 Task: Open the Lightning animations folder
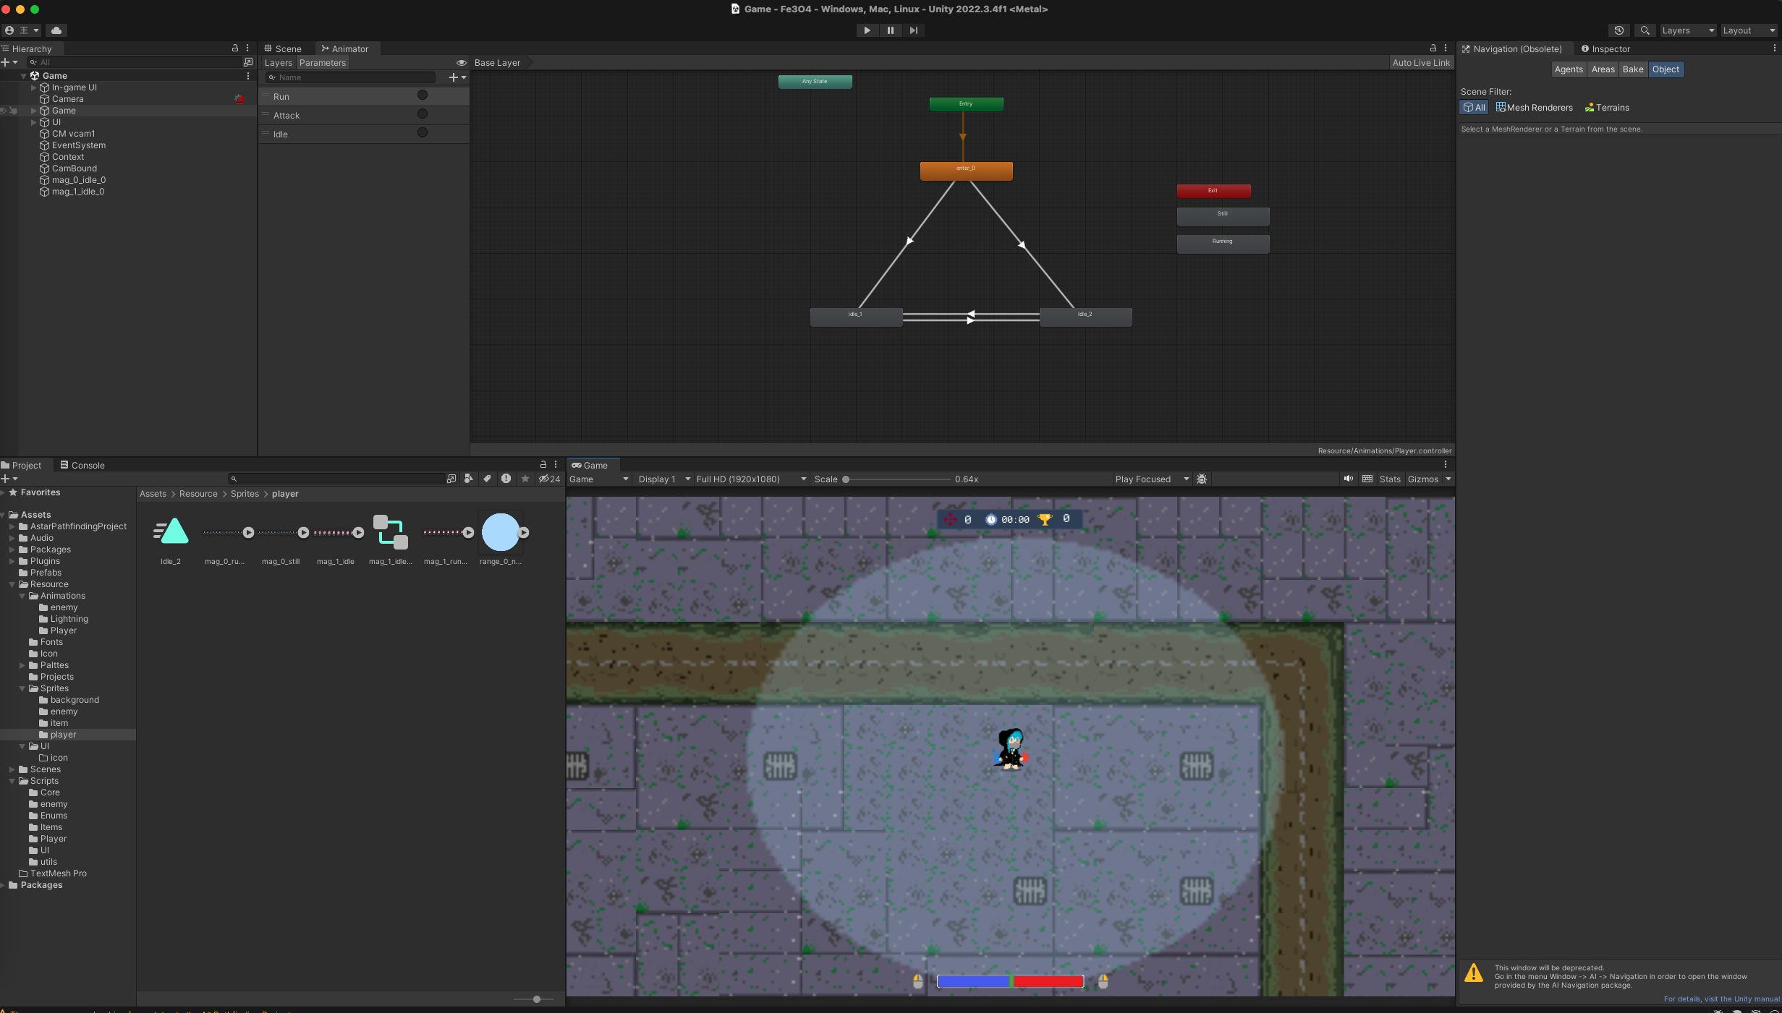(x=69, y=620)
